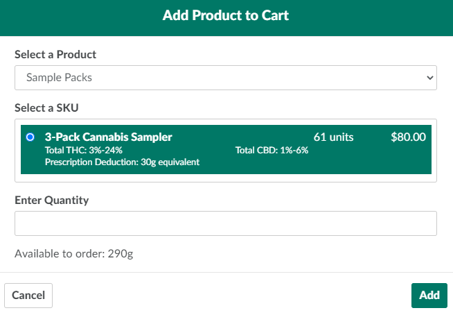
Task: Click the $80.00 price text
Action: (408, 137)
